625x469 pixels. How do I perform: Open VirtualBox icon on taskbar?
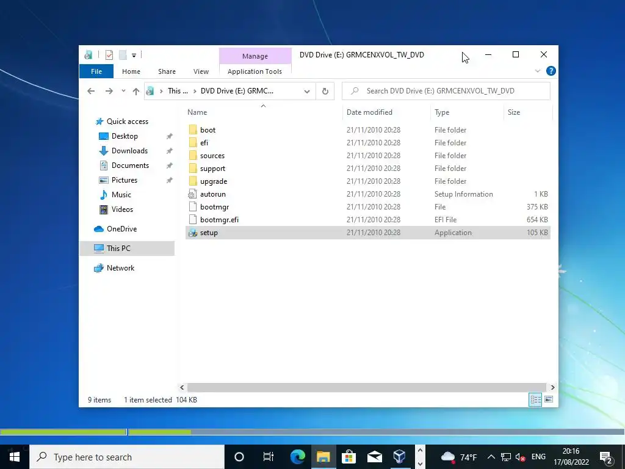400,457
